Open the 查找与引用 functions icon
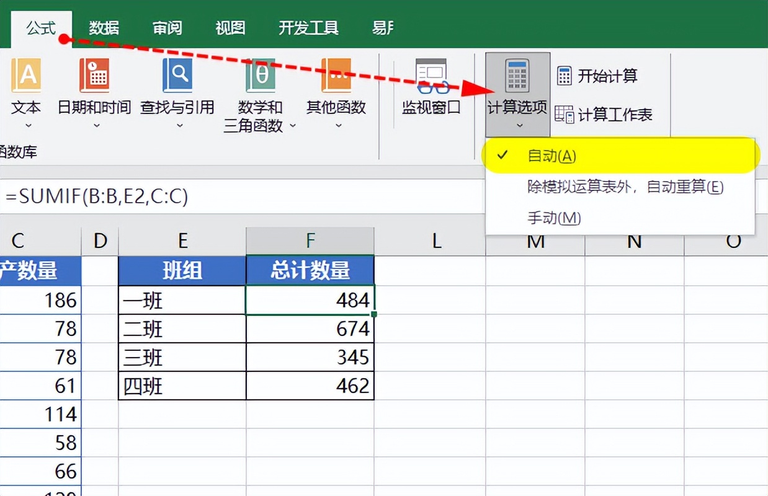768x496 pixels. pos(177,76)
